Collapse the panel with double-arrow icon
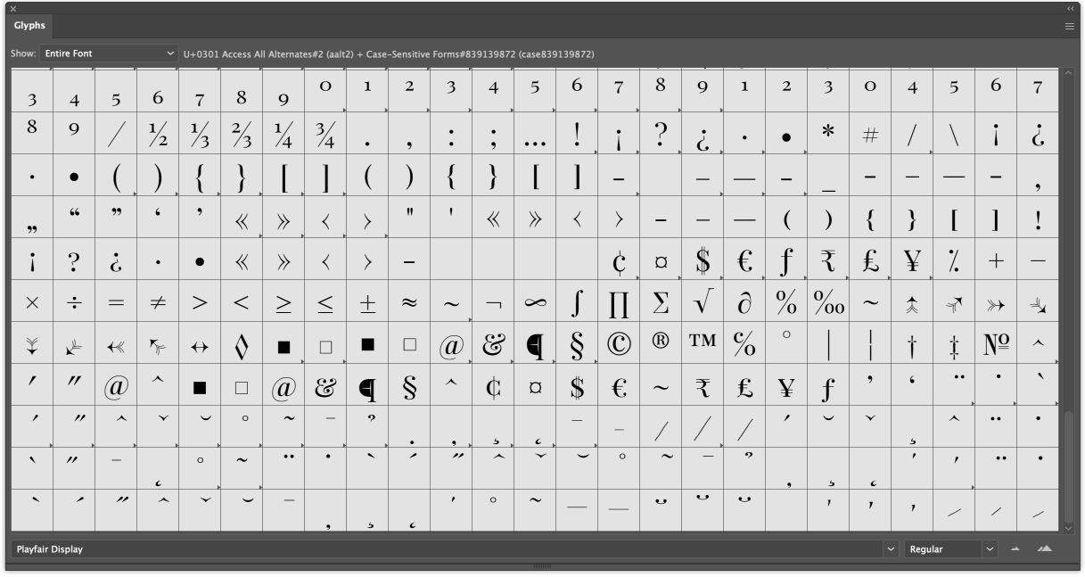The height and width of the screenshot is (577, 1085). (x=1071, y=8)
